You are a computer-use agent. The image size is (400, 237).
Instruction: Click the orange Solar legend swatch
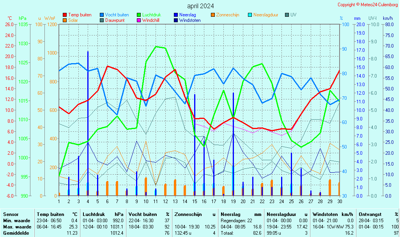tap(65, 20)
